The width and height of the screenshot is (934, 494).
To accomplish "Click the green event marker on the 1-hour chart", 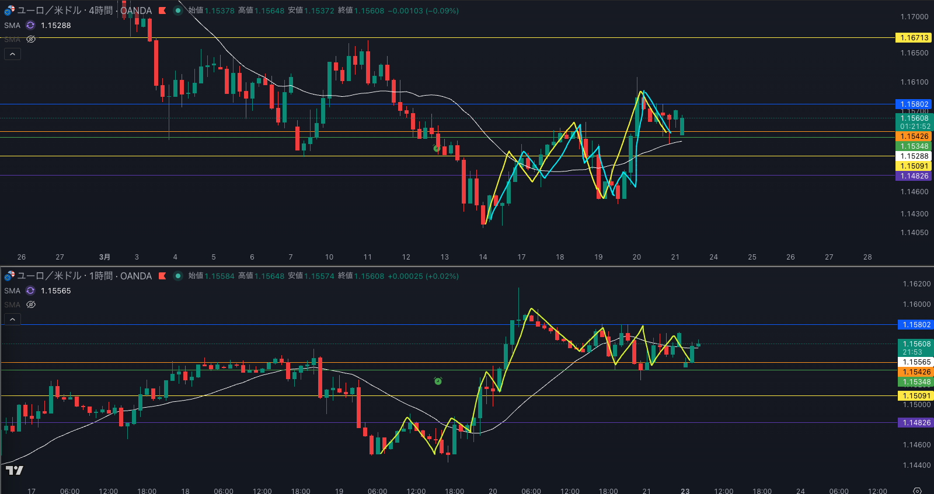I will tap(438, 381).
